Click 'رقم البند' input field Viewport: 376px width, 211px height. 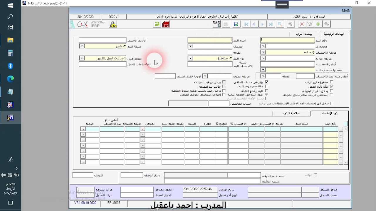pyautogui.click(x=287, y=40)
